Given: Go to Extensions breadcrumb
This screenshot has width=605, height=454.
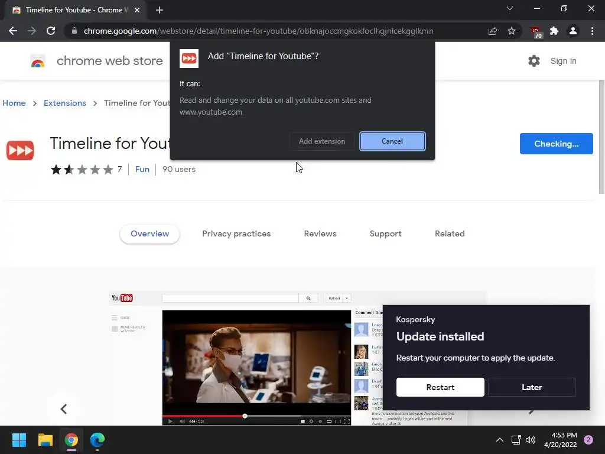Looking at the screenshot, I should [65, 103].
